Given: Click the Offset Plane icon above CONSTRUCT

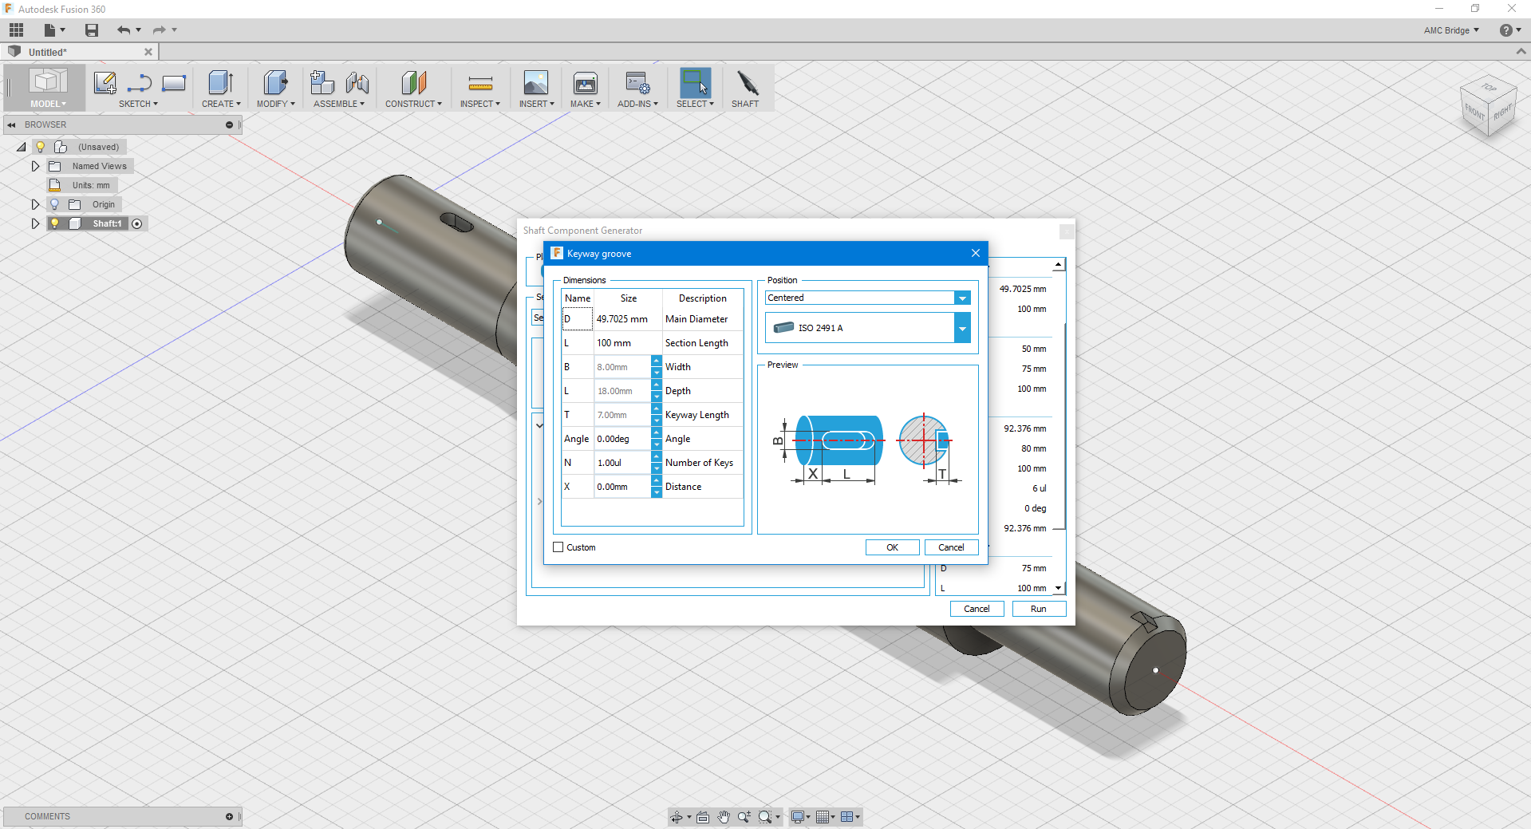Looking at the screenshot, I should (413, 83).
